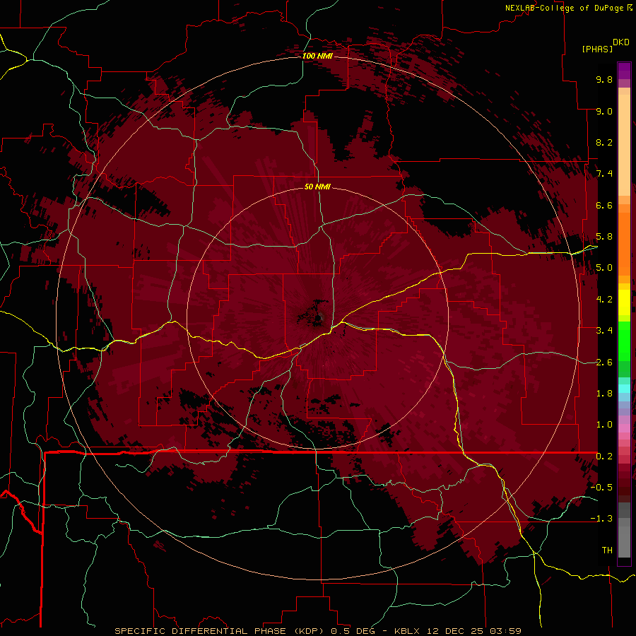Click the pink segment of the color bar
The height and width of the screenshot is (636, 636).
[624, 428]
